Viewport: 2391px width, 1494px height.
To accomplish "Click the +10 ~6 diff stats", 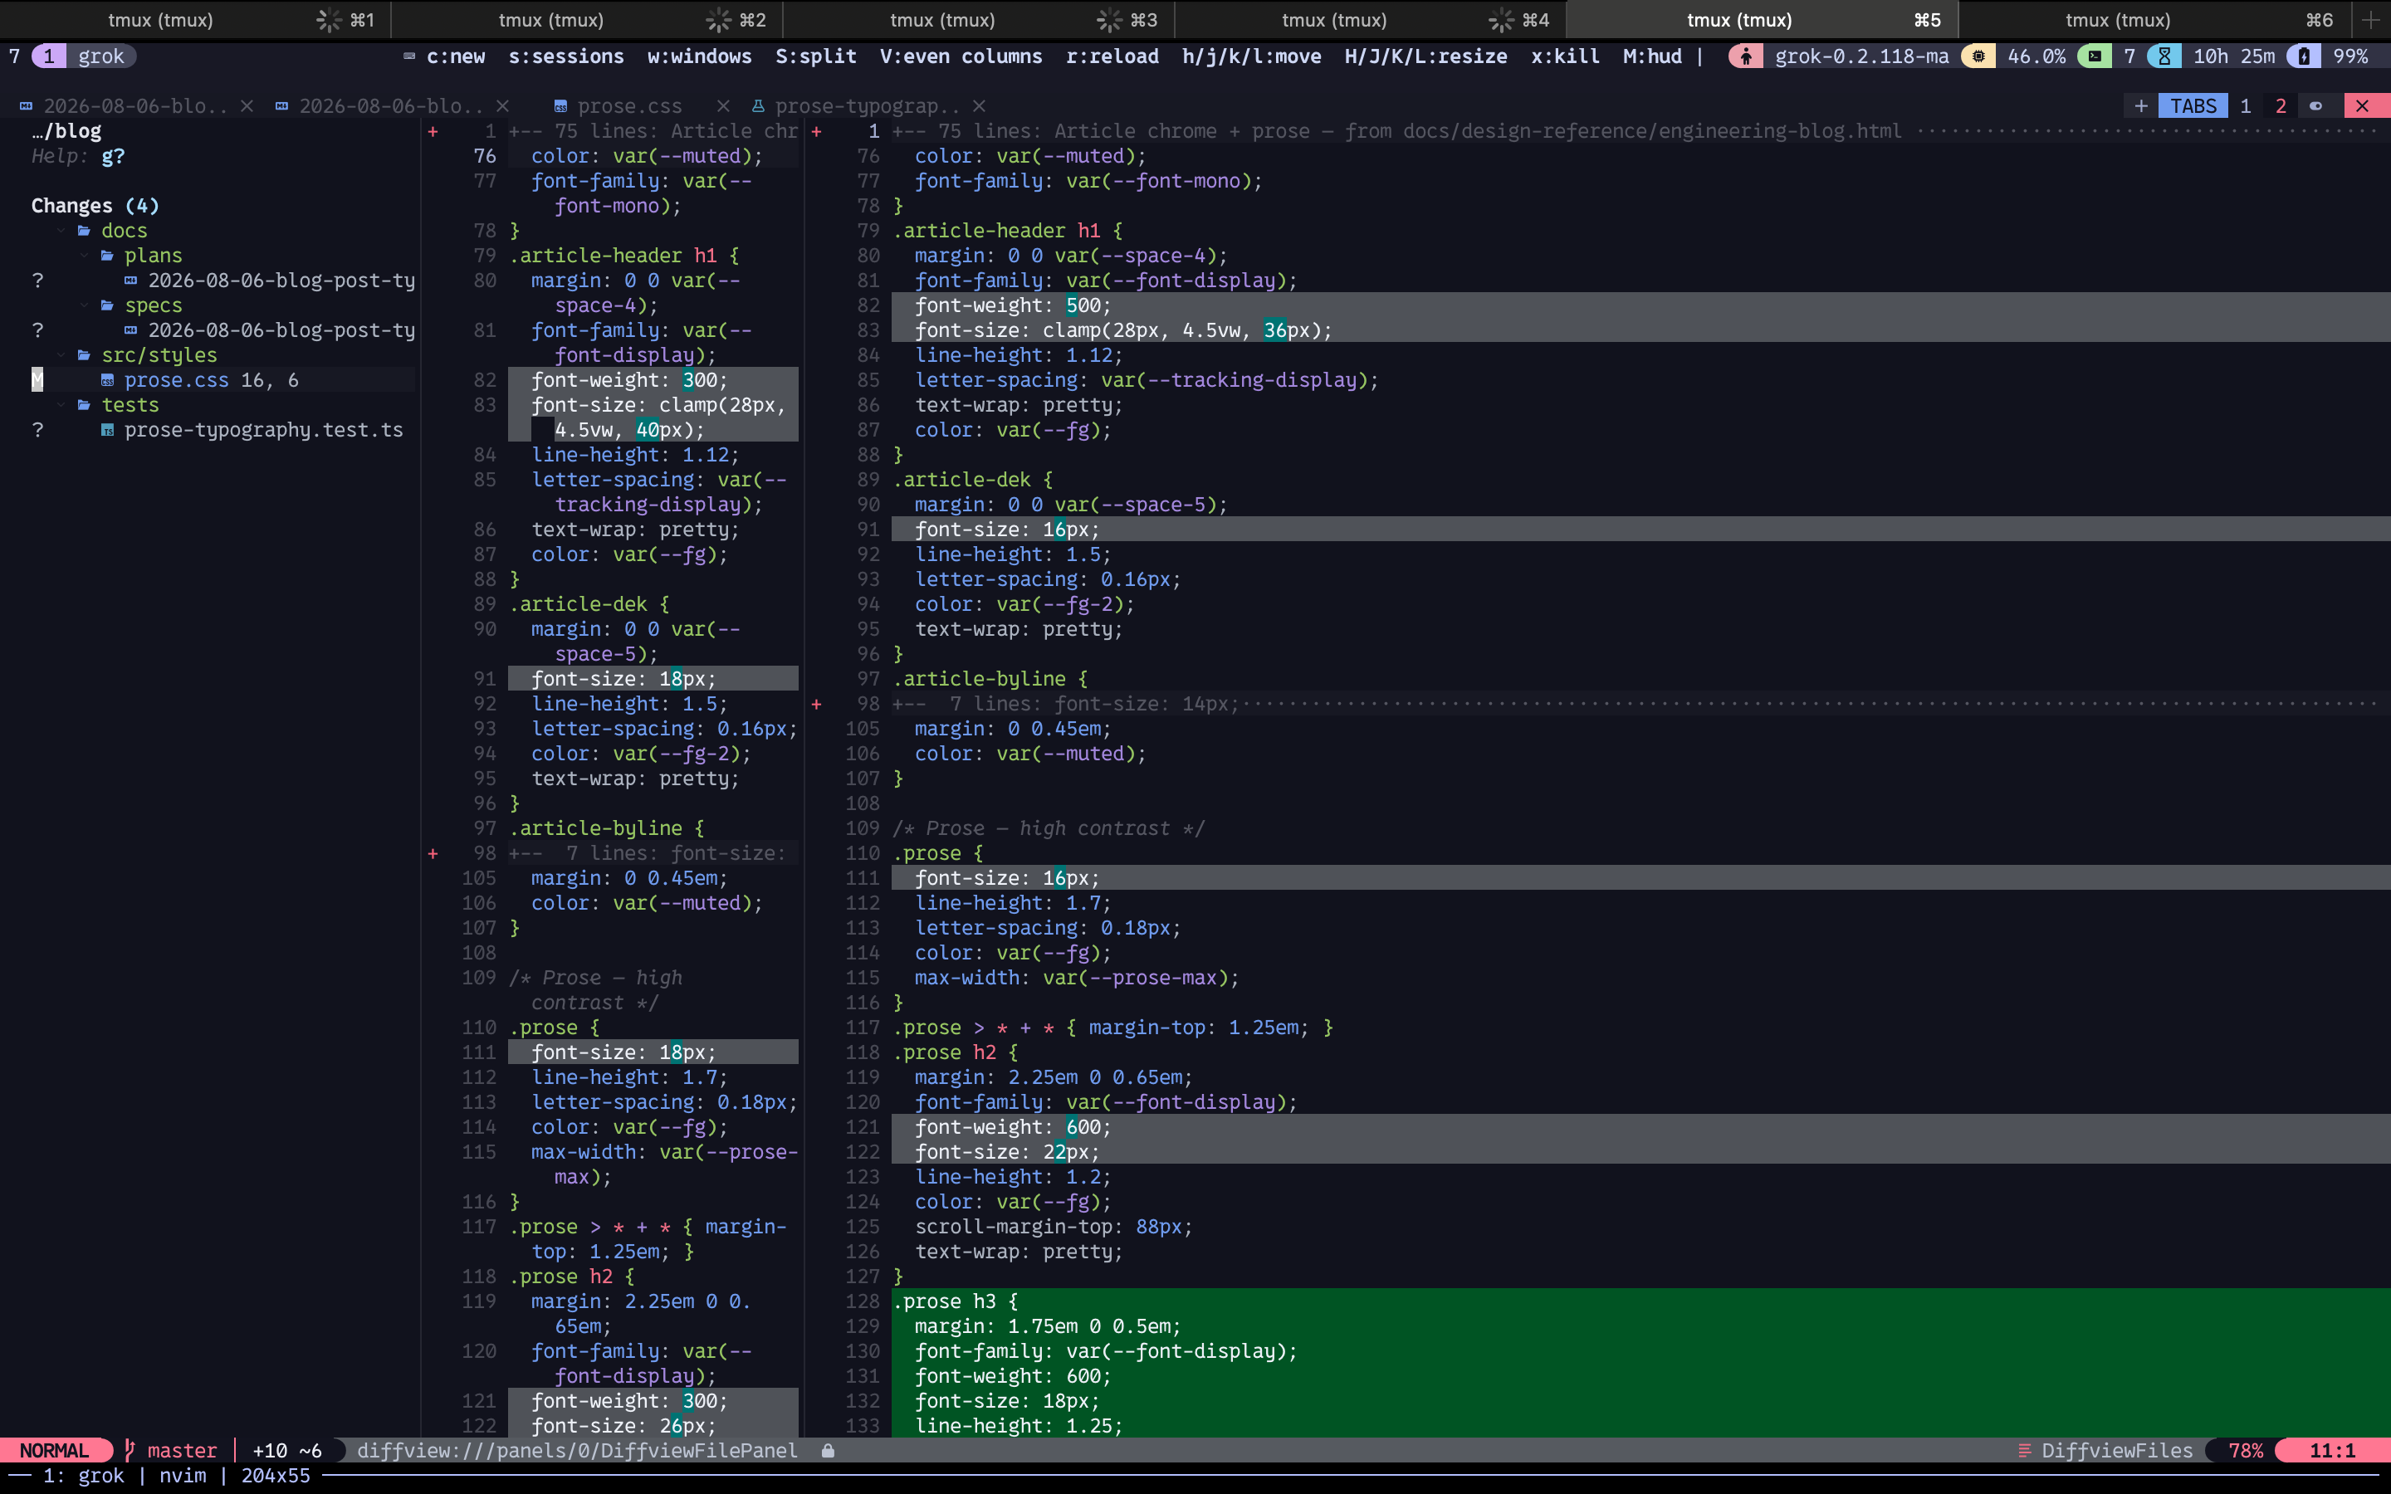I will click(x=286, y=1451).
